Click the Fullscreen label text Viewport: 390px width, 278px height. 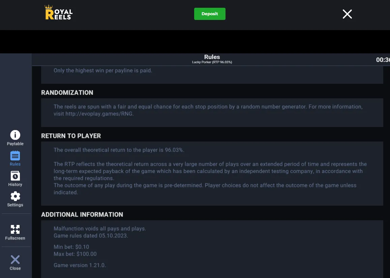15,238
